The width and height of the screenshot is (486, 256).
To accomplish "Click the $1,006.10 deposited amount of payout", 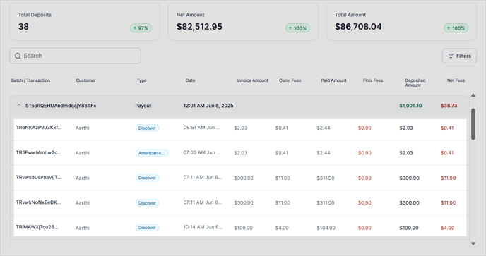I will (410, 106).
